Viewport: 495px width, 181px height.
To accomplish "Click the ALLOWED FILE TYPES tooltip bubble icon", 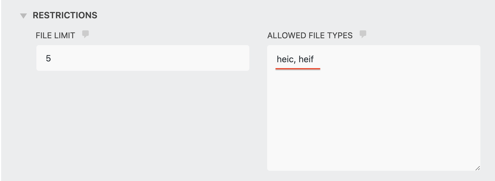I will [x=363, y=34].
